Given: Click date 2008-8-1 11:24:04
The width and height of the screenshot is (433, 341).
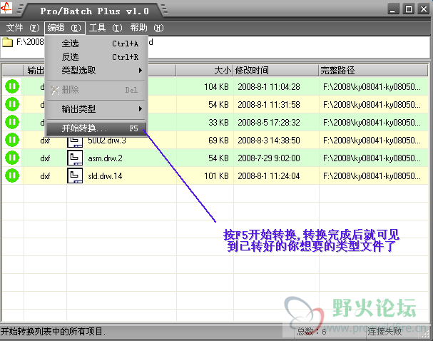Looking at the screenshot, I should coord(269,176).
